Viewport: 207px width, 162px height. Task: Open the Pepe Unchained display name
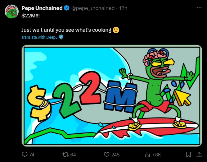coord(42,8)
